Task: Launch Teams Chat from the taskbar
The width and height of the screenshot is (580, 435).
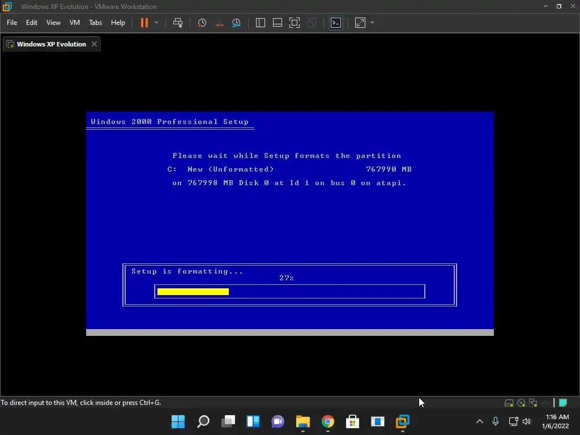Action: 278,421
